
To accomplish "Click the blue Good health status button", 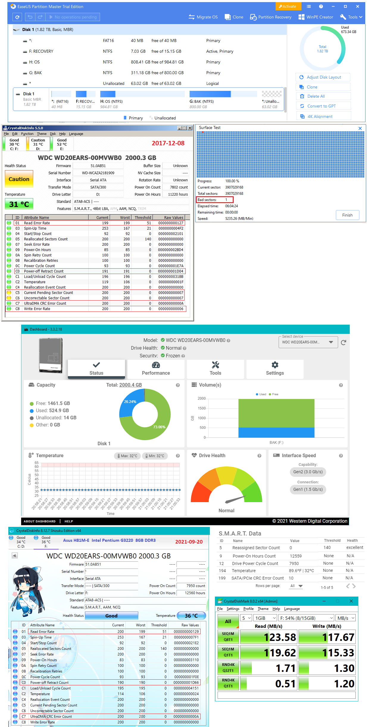I will pos(111,616).
